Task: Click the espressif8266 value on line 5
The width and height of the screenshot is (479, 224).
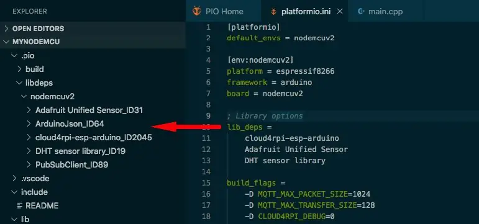Action: pyautogui.click(x=305, y=71)
